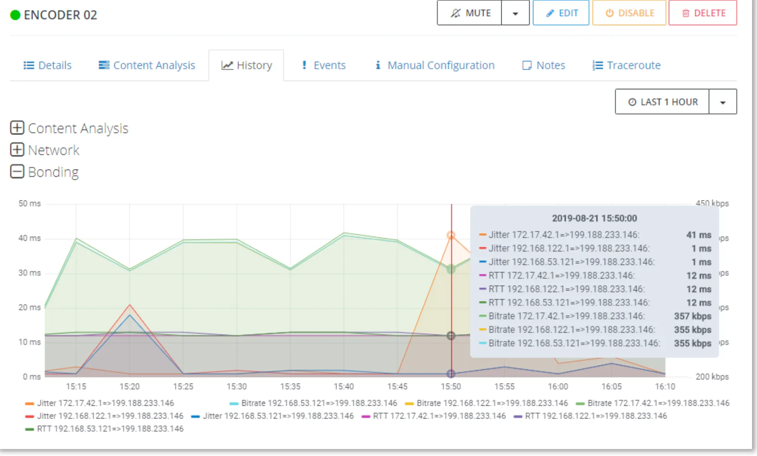This screenshot has height=456, width=757.
Task: Delete ENCODER 02 using Delete button
Action: 703,13
